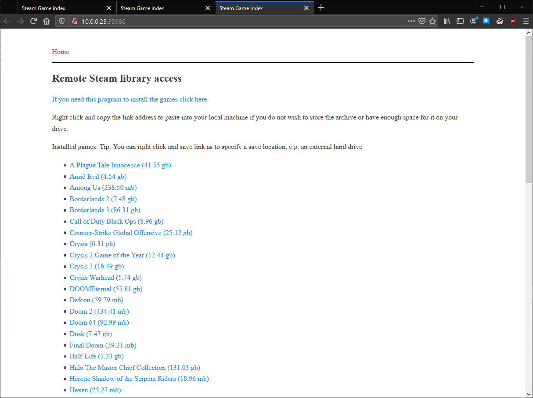533x398 pixels.
Task: Save the page to Pocket
Action: pos(422,21)
